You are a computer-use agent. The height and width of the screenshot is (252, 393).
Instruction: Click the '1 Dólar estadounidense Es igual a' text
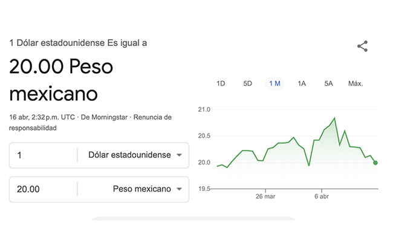pyautogui.click(x=78, y=43)
